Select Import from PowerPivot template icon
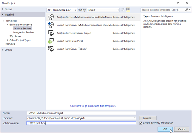 point(51,41)
